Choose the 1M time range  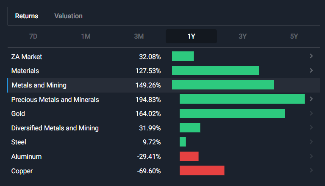pos(86,37)
